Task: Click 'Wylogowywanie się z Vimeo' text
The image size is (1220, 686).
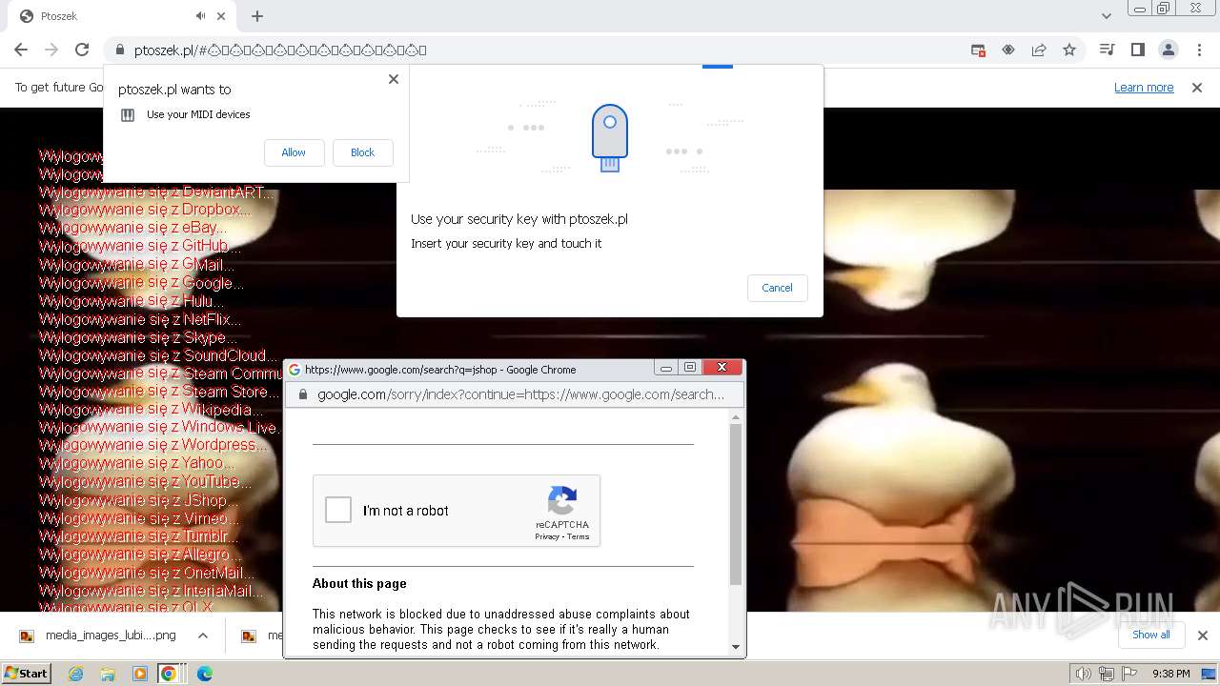Action: (x=139, y=518)
